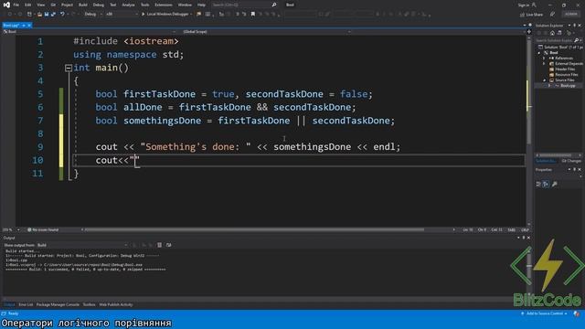This screenshot has height=329, width=585.
Task: Click the split editor icon above scrollbar
Action: [x=529, y=32]
